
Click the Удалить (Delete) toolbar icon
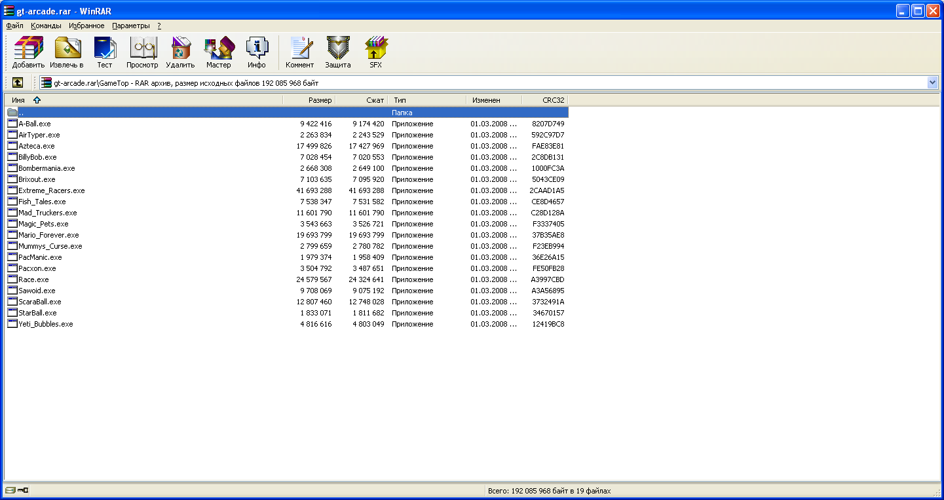pyautogui.click(x=180, y=52)
